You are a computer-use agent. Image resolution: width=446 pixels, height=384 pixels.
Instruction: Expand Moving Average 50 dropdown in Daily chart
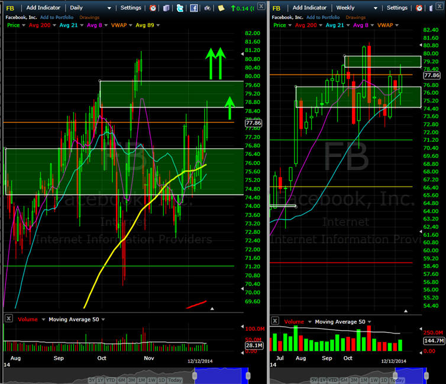tap(103, 320)
